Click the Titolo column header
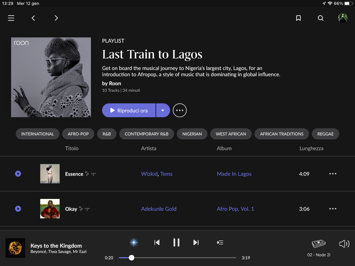355x266 pixels. (x=72, y=148)
